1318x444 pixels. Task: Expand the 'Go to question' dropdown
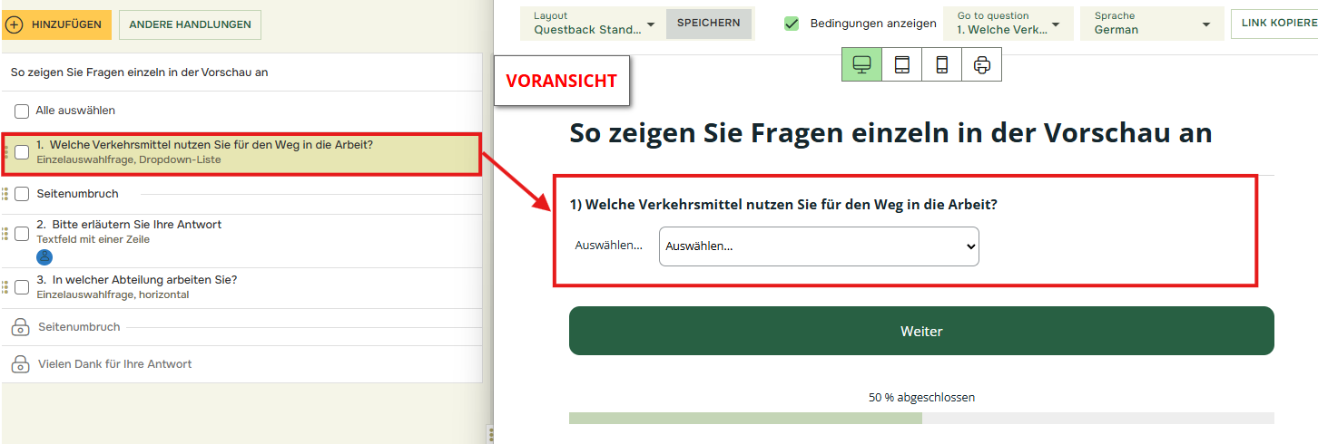point(1008,24)
